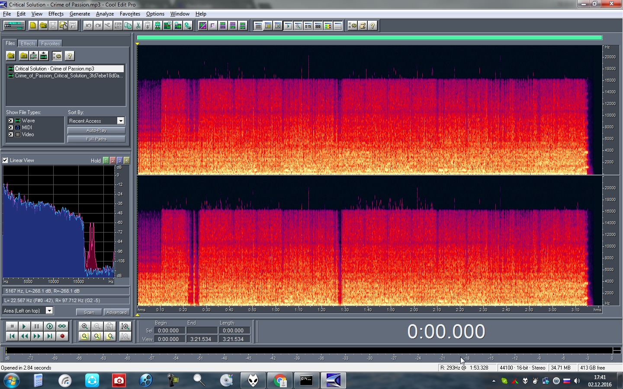Screen dimensions: 623x389
Task: Click the Windows Start button
Action: (11, 381)
